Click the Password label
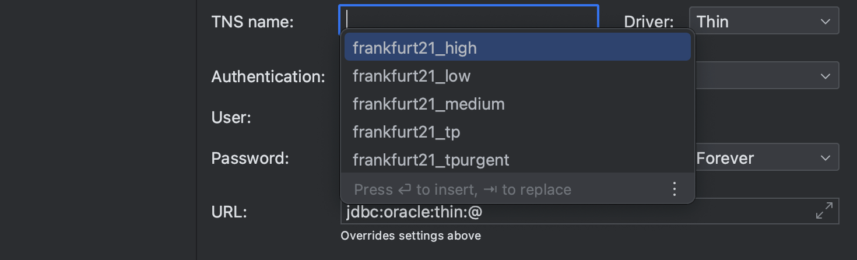The height and width of the screenshot is (260, 857). point(250,158)
